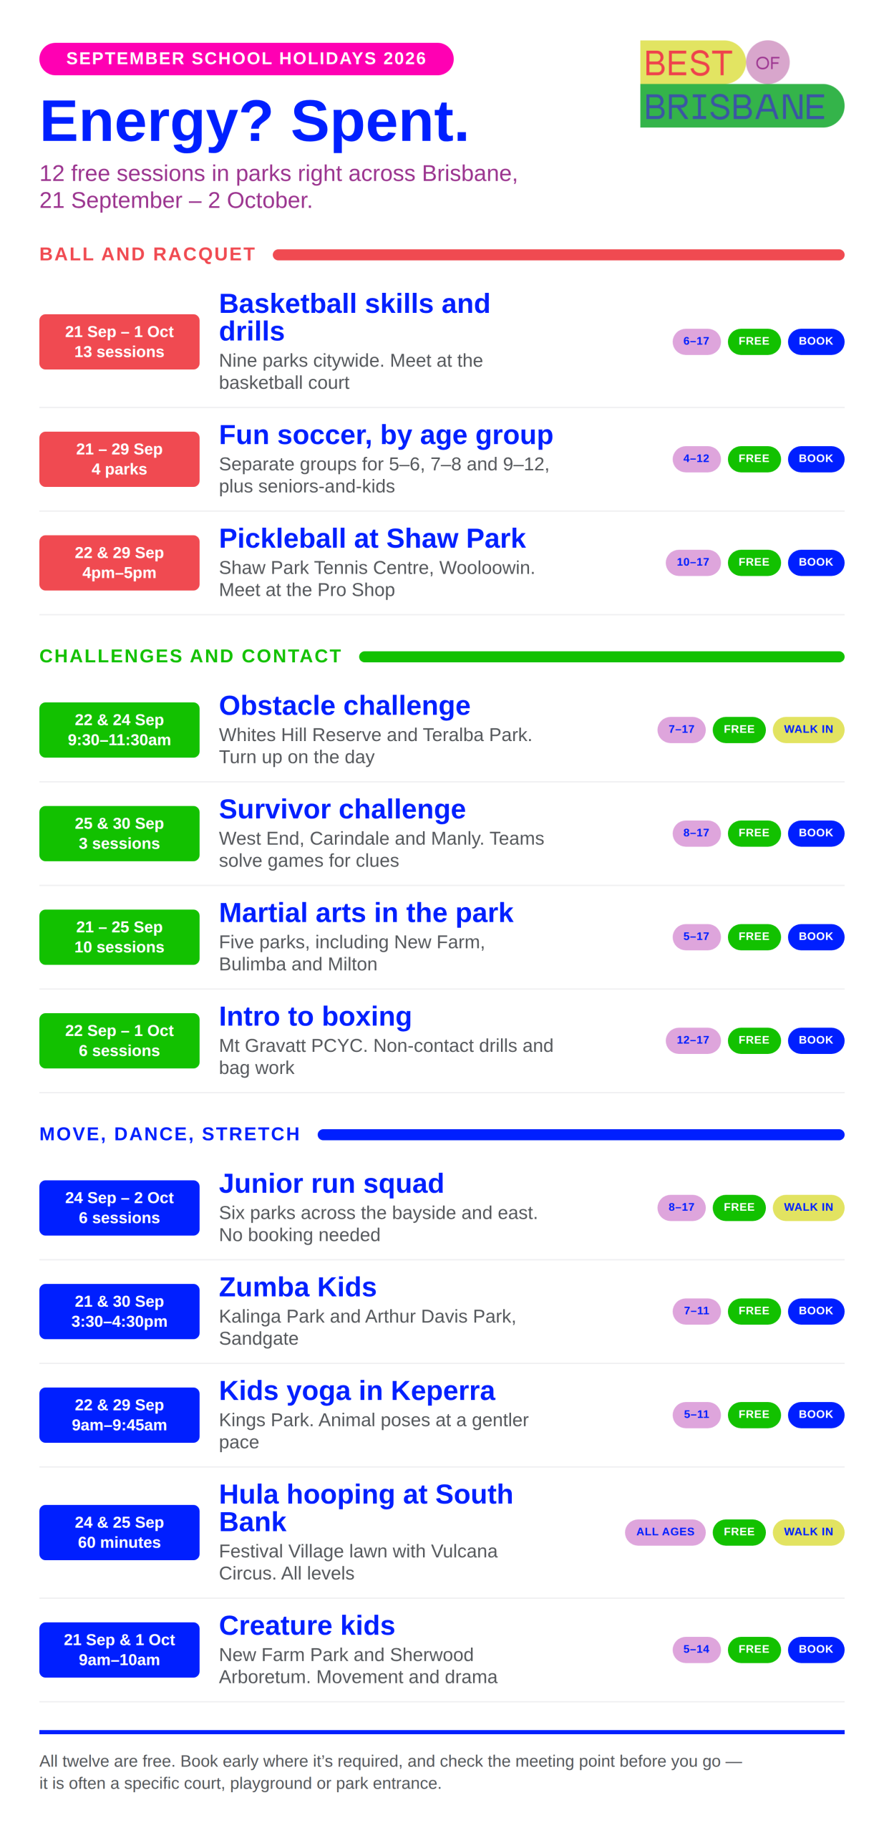Click the FREE badge for Intro to boxing

click(x=754, y=1040)
